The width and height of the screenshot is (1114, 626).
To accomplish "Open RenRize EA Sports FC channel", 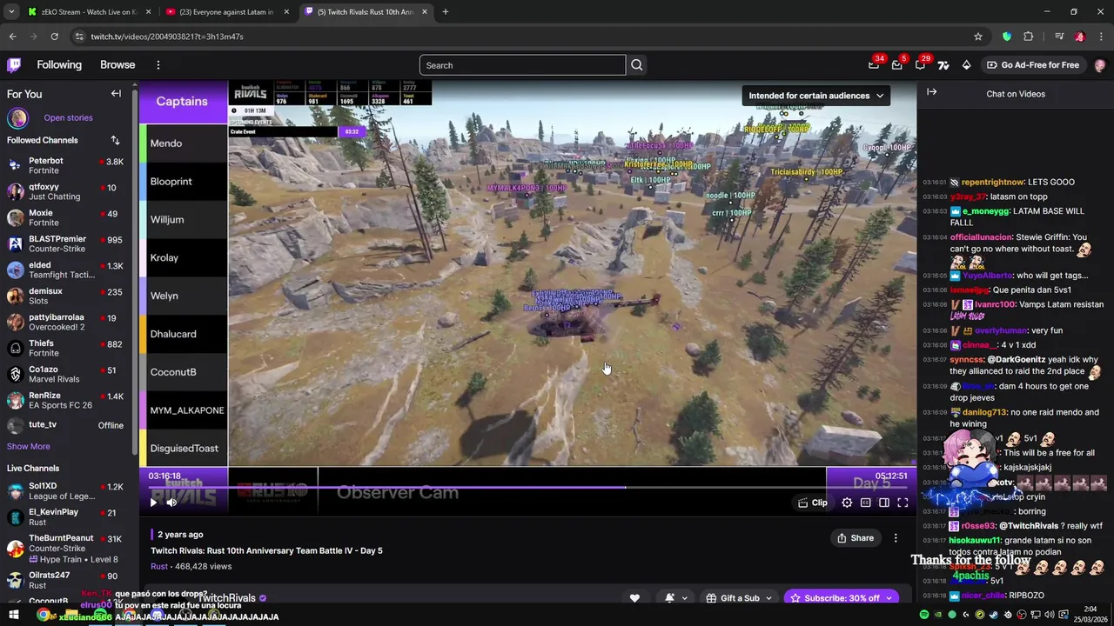I will point(69,401).
